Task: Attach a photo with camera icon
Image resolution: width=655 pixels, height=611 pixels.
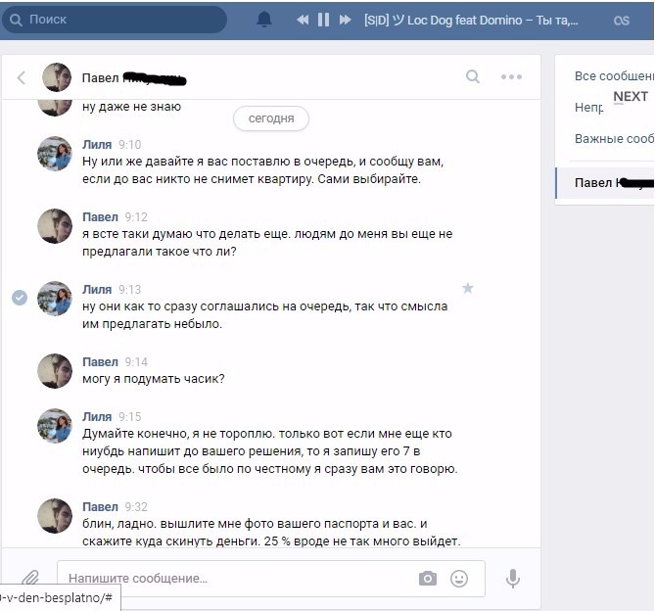Action: [x=427, y=579]
